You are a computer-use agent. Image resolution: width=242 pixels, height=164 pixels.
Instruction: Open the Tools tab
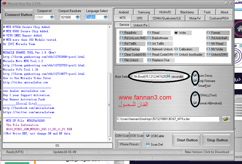(207, 12)
